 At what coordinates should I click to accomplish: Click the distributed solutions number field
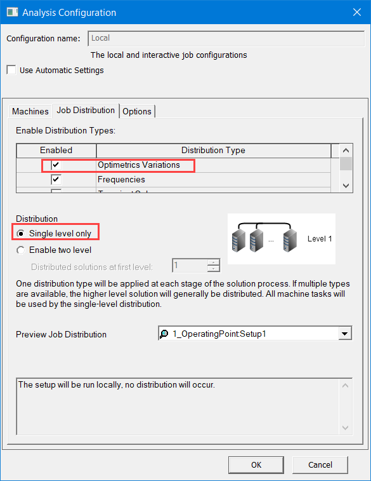coord(190,266)
